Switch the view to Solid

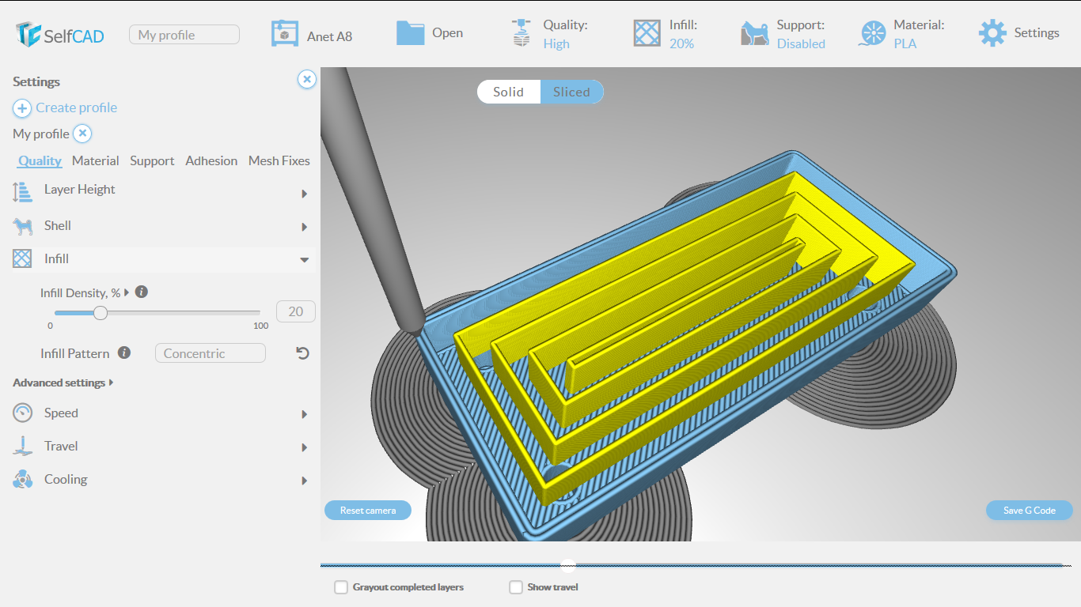pos(508,92)
